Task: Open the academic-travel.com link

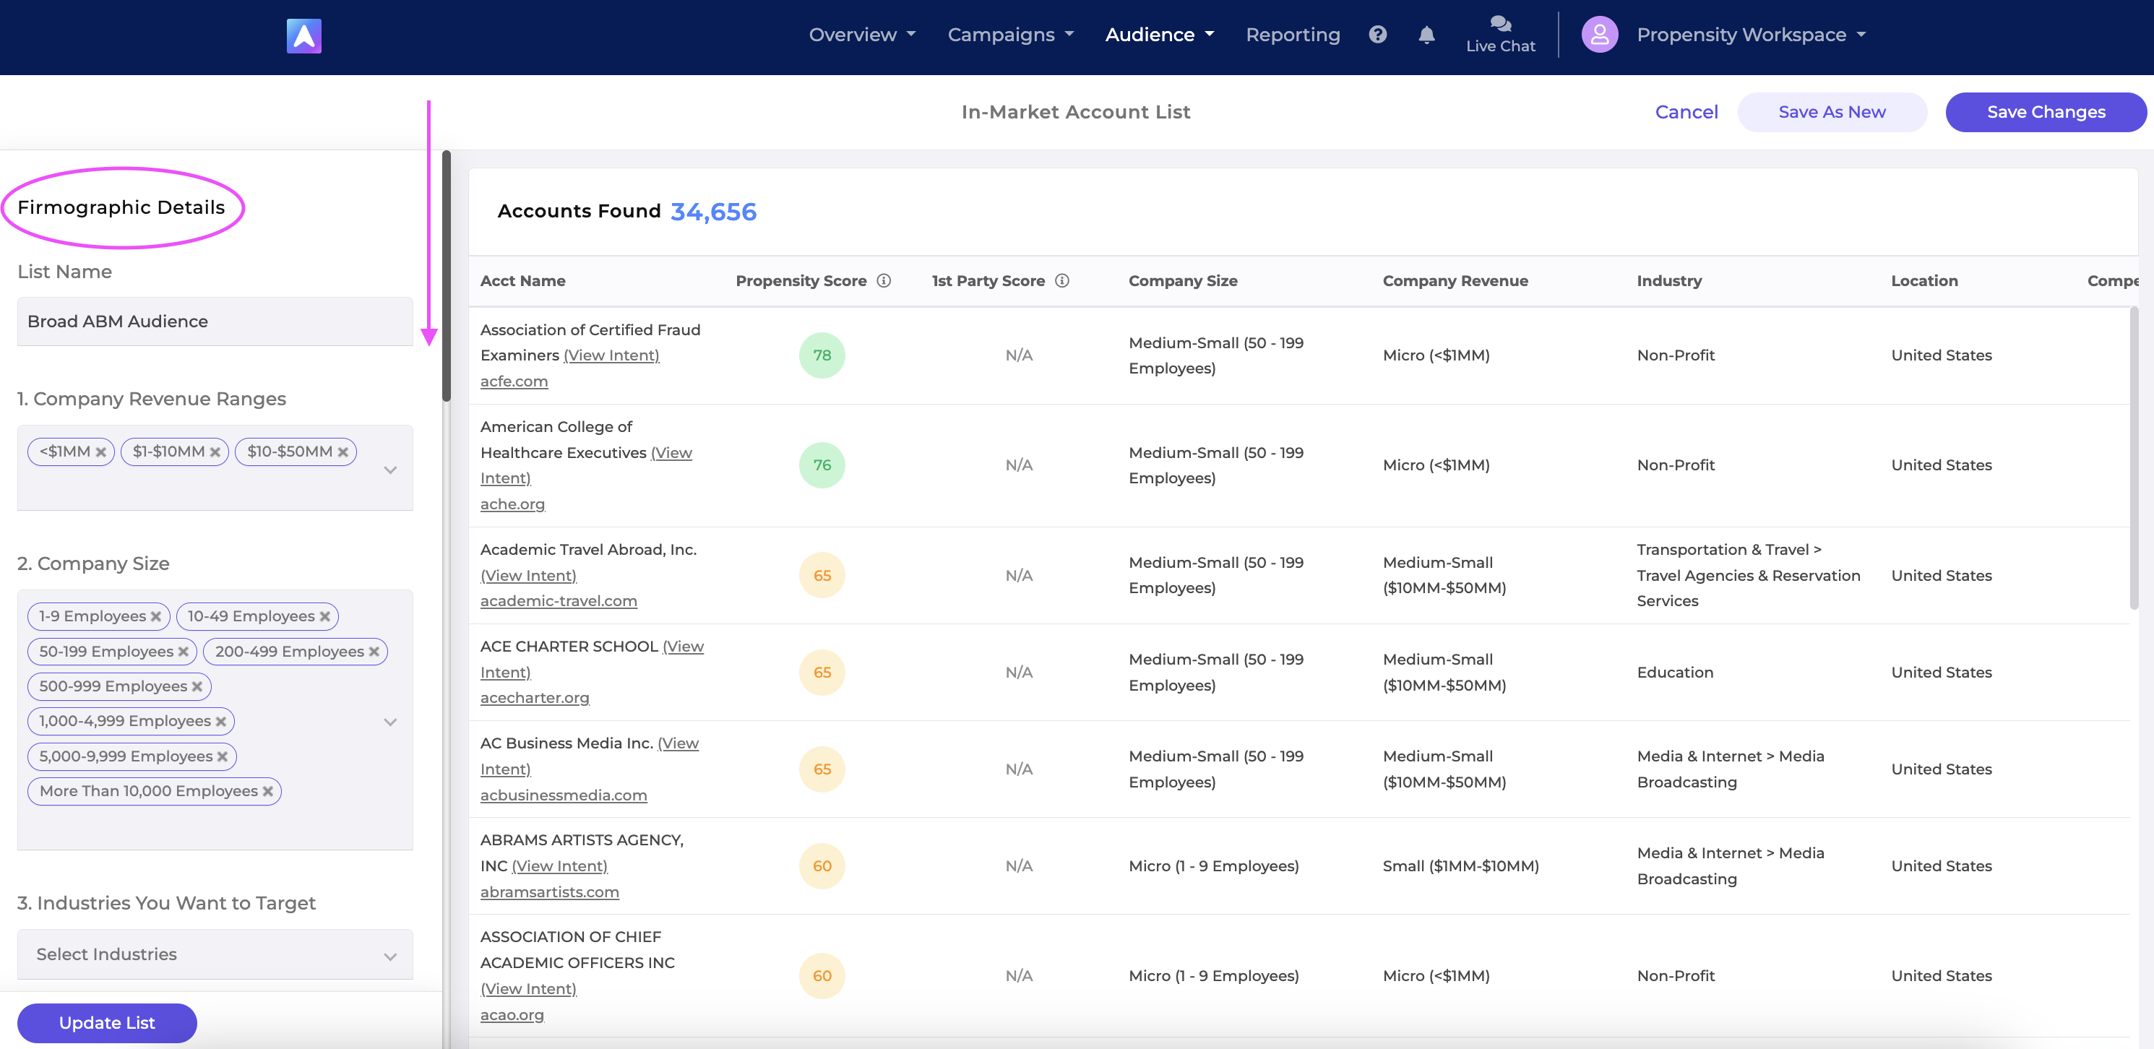Action: pos(559,602)
